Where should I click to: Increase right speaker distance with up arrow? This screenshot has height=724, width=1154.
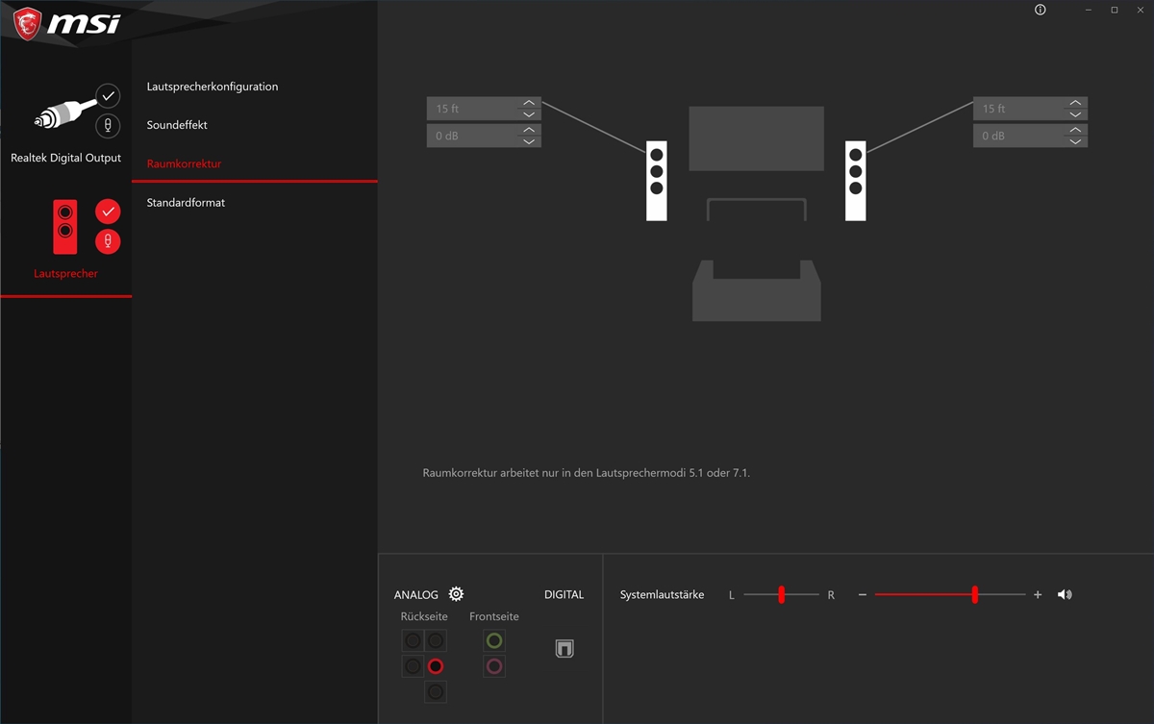click(x=1075, y=103)
